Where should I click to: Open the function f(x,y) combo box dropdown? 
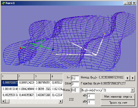tap(132, 90)
